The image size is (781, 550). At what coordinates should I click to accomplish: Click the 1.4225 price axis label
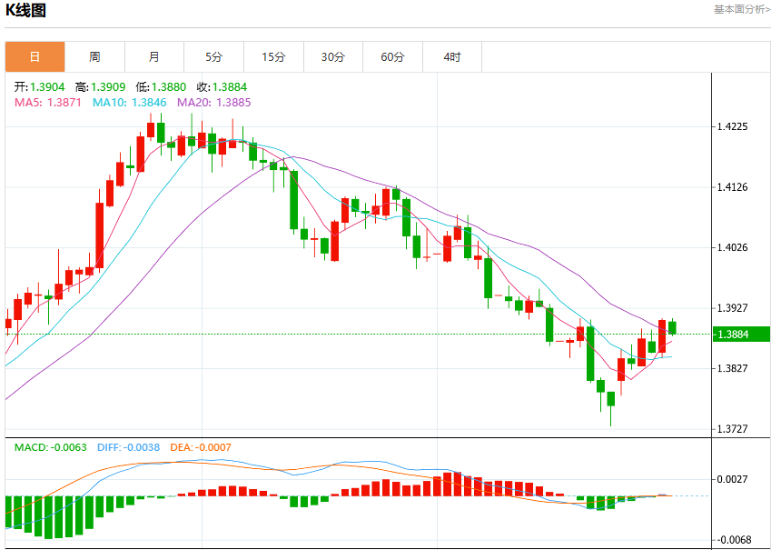click(x=732, y=126)
